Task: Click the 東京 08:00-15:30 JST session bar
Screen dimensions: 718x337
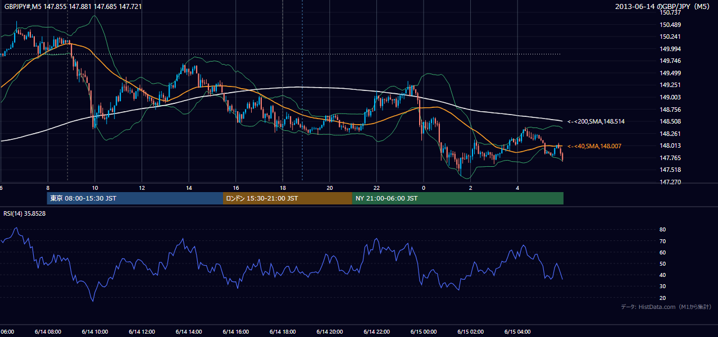Action: click(135, 198)
